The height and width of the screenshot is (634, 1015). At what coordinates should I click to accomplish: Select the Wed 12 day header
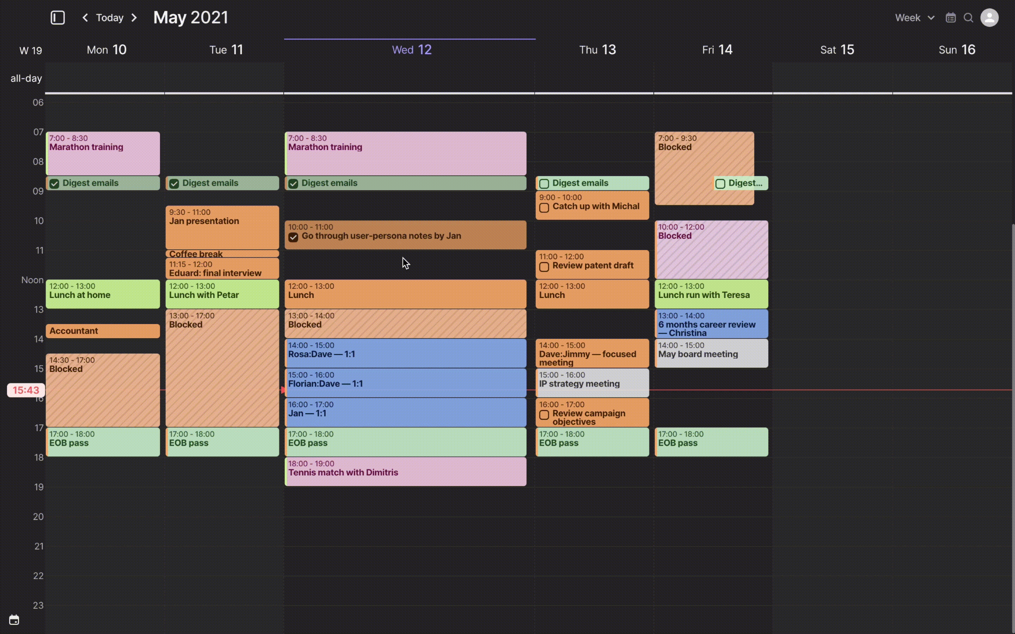tap(411, 49)
